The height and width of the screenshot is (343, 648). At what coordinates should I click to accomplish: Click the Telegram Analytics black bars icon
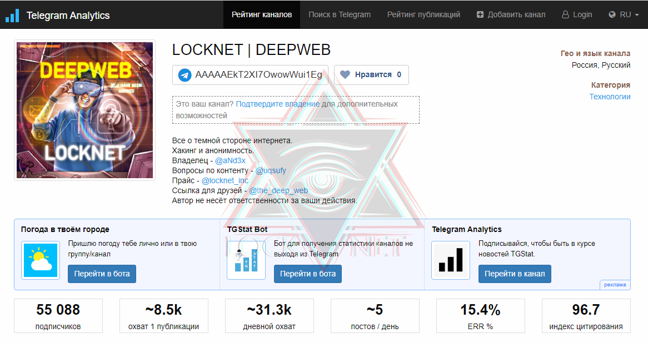(x=451, y=260)
